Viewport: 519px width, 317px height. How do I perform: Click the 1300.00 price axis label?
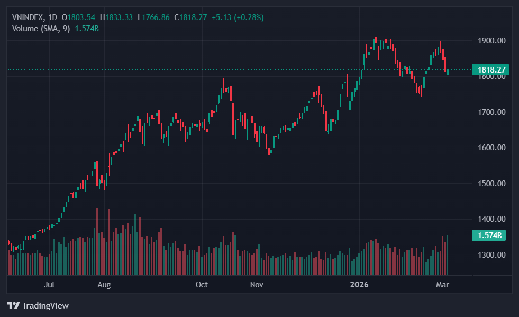click(491, 255)
